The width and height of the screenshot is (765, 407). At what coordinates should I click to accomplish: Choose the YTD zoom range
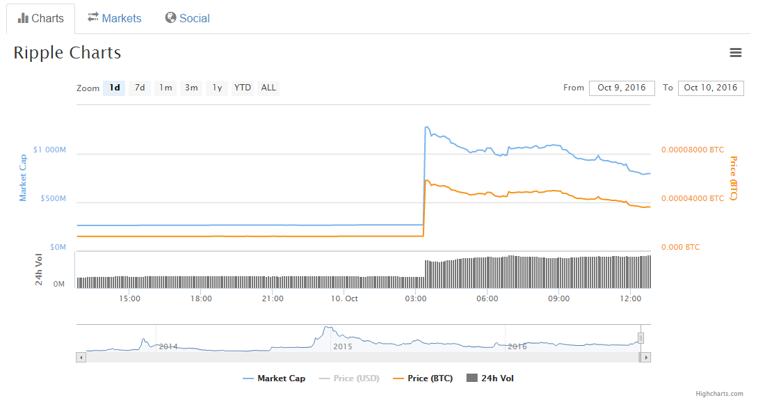point(243,88)
